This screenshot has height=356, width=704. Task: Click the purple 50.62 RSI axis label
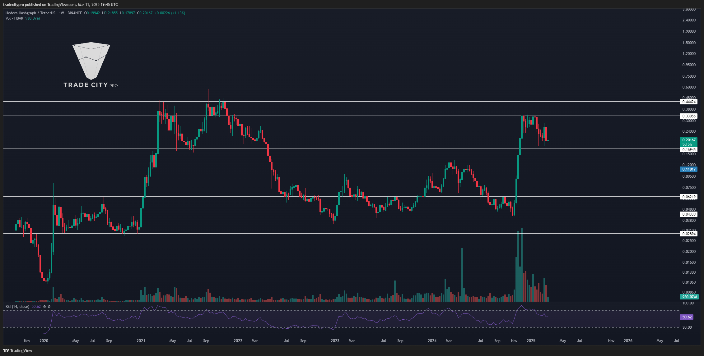click(x=687, y=317)
